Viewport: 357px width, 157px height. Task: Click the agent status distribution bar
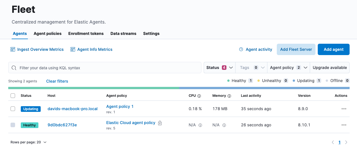[x=179, y=88]
